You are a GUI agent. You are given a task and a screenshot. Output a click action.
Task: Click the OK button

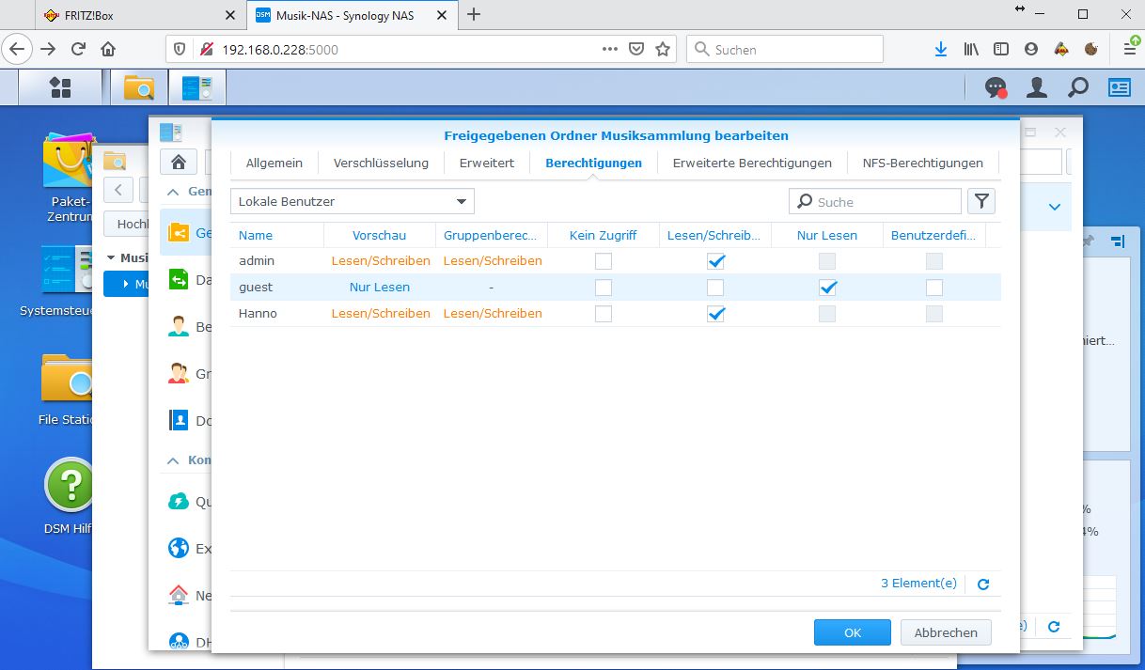coord(853,632)
